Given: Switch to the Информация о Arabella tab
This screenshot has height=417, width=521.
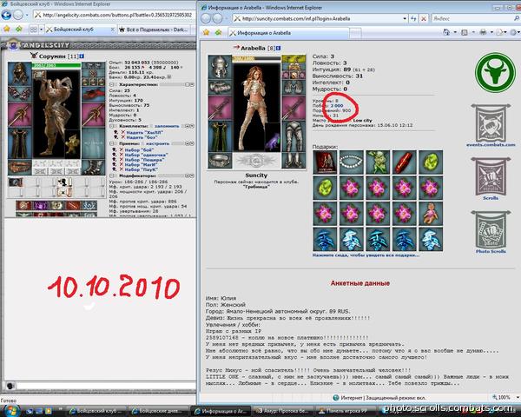Looking at the screenshot, I should [x=288, y=33].
